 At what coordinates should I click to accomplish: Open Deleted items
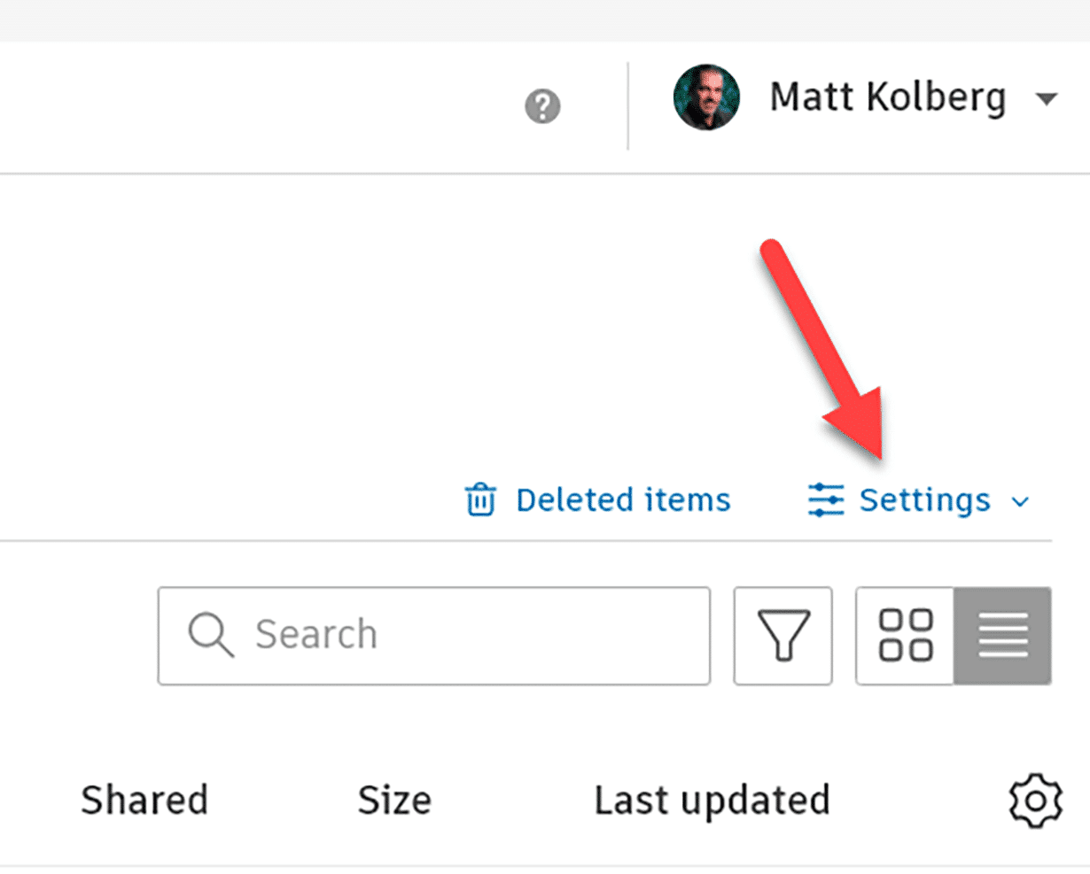[621, 499]
